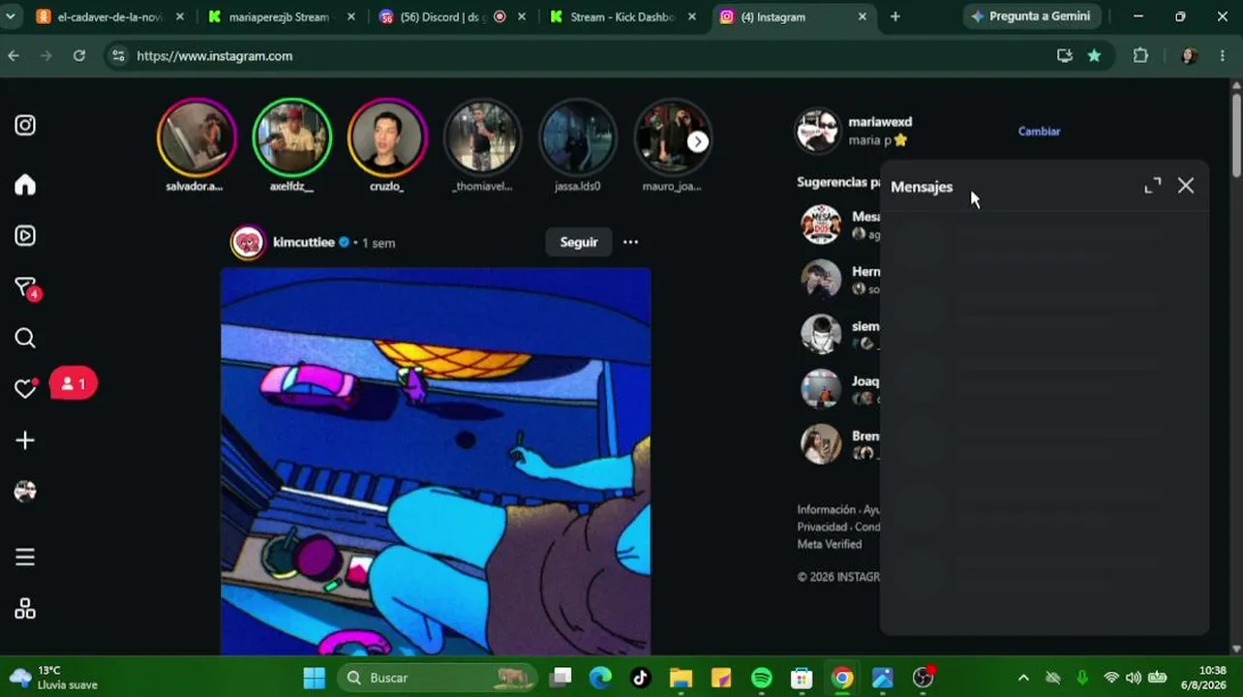This screenshot has width=1243, height=697.
Task: Open Chrome extensions puzzle icon
Action: click(1140, 56)
